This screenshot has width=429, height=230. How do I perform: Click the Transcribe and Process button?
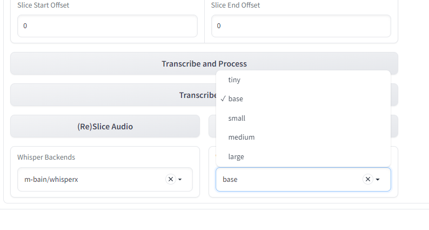click(204, 64)
